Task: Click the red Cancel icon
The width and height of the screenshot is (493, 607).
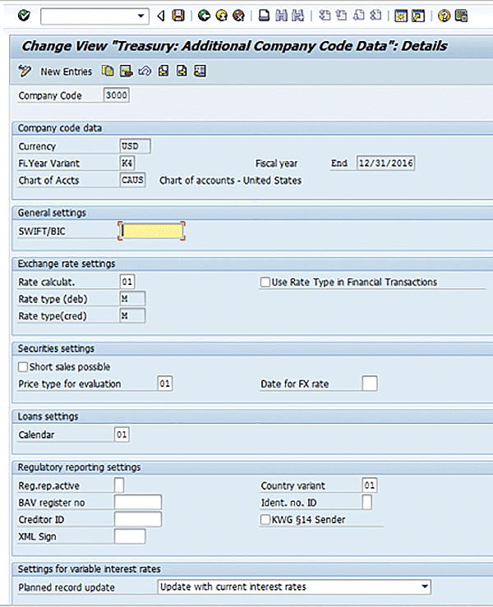Action: click(237, 15)
